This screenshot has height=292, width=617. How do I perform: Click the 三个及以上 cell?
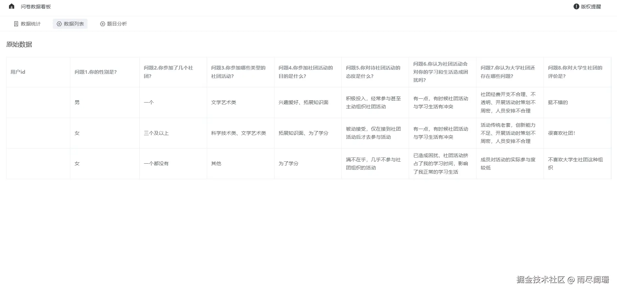[x=173, y=133]
